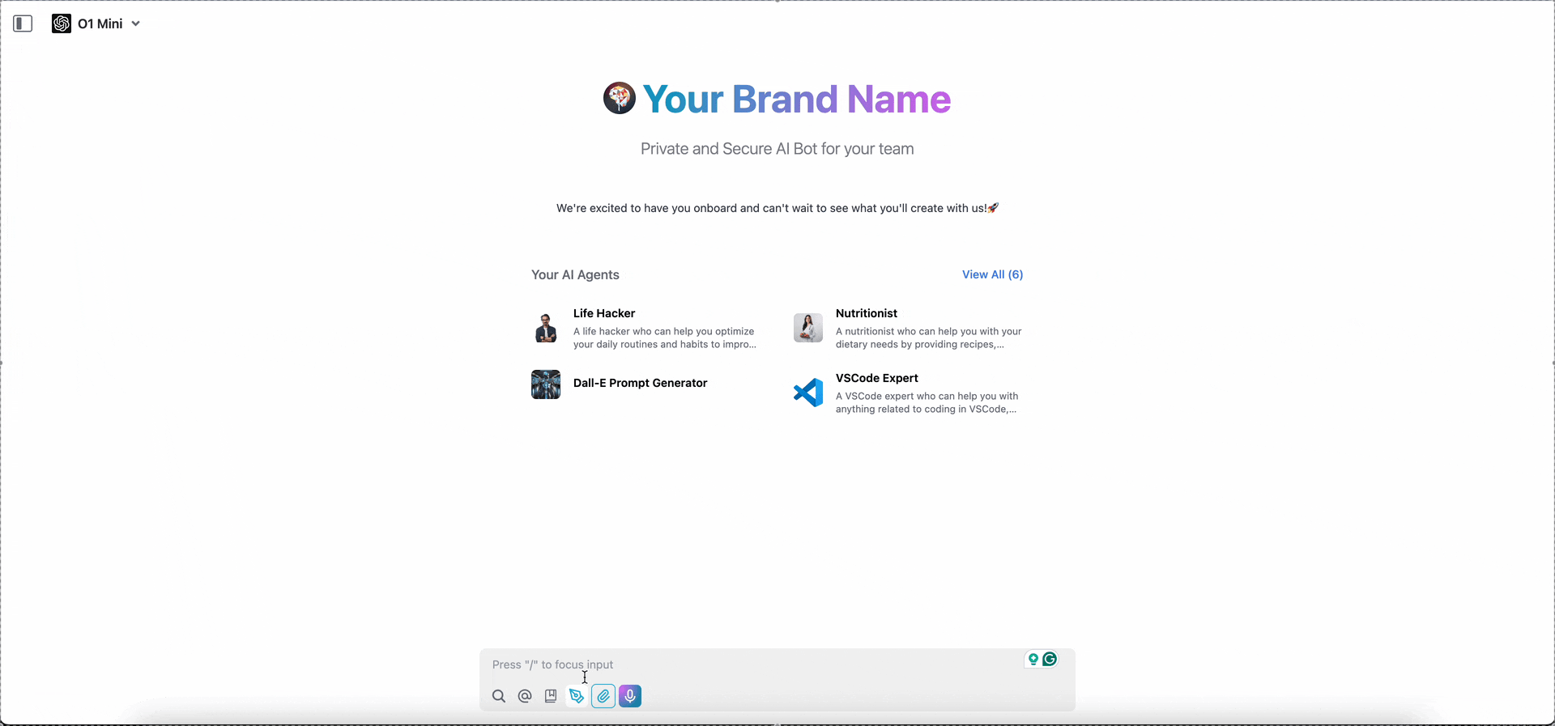Image resolution: width=1555 pixels, height=726 pixels.
Task: Click the Nutritionist avatar thumbnail
Action: [x=808, y=328]
